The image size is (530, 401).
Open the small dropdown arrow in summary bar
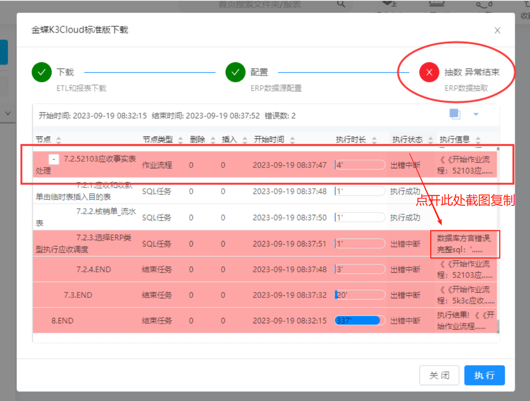tap(476, 114)
